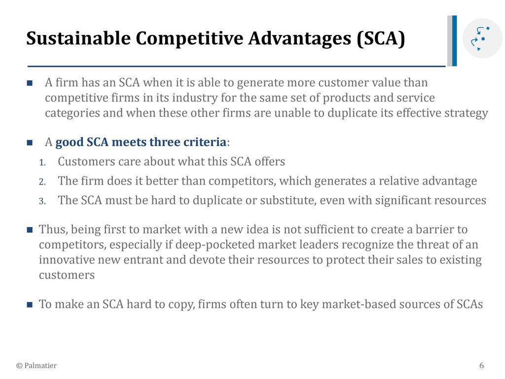The width and height of the screenshot is (505, 379).
Task: Click list number 2 marker
Action: pos(42,182)
